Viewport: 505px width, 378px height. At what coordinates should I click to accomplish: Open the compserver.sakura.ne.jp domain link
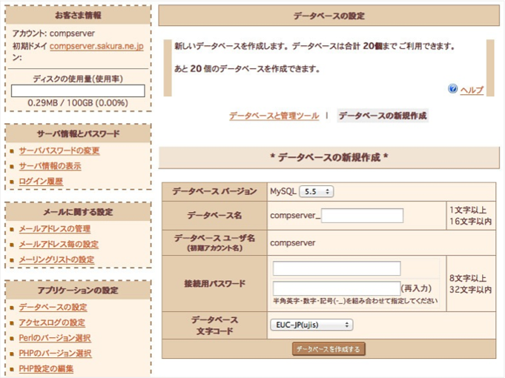(96, 46)
